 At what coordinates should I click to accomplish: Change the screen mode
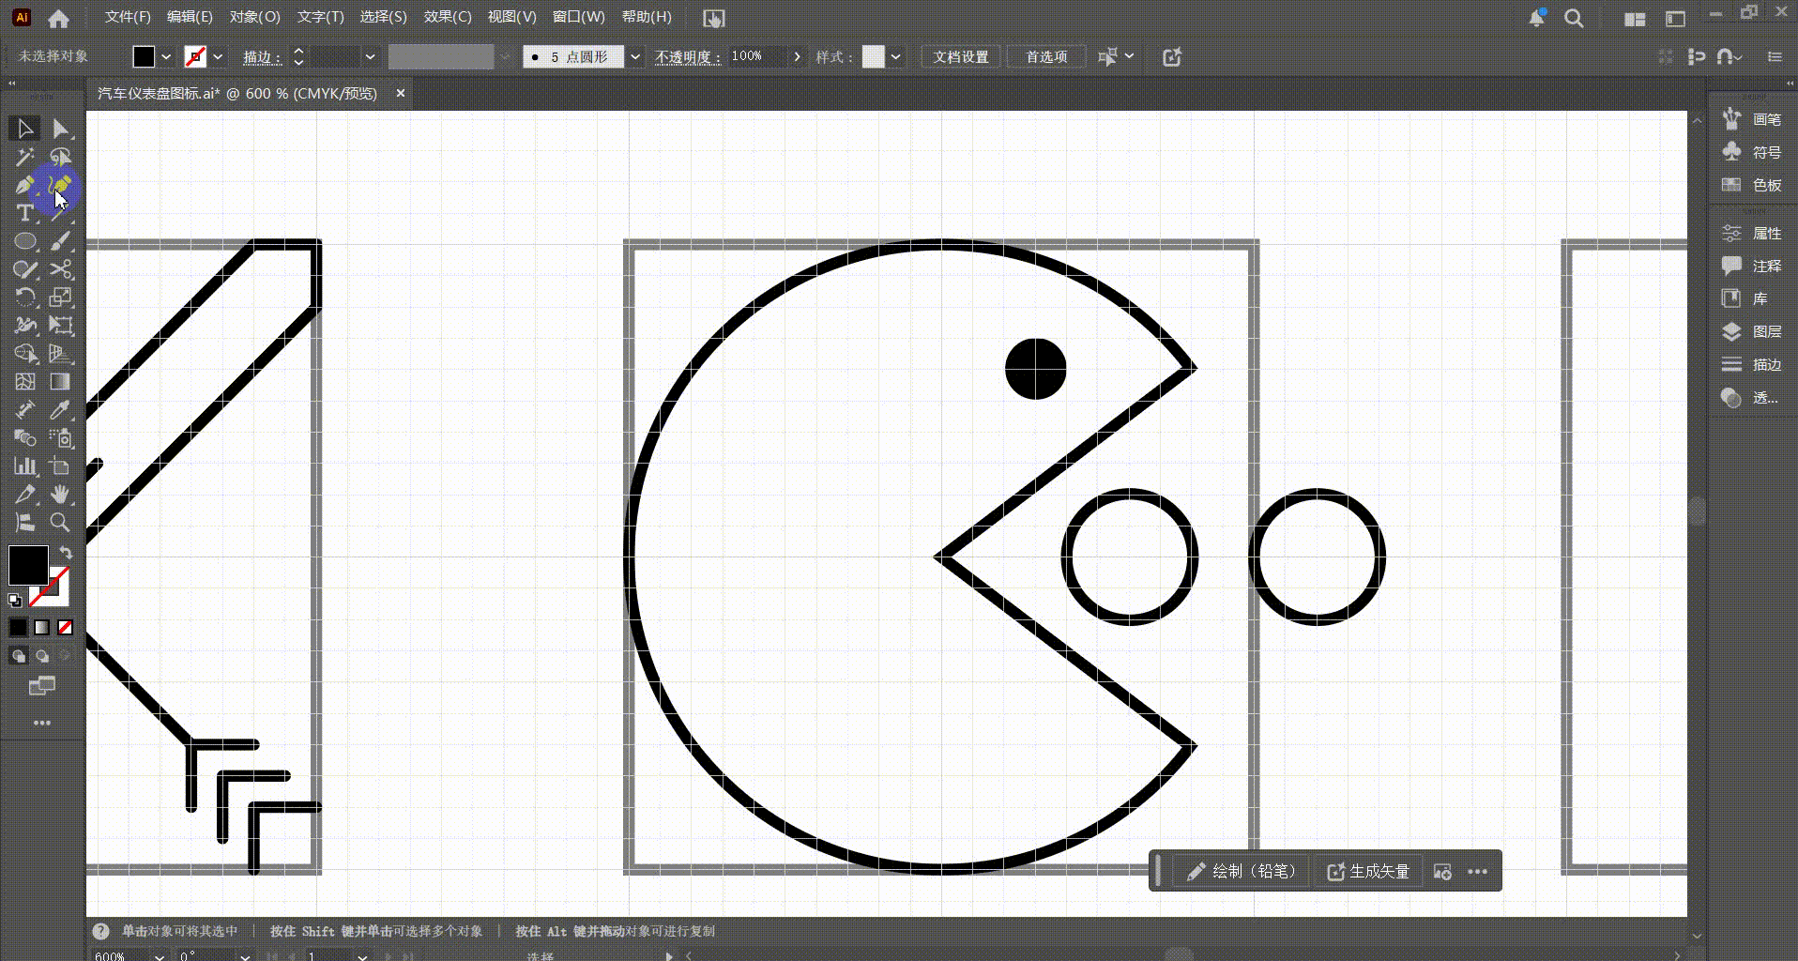coord(42,686)
